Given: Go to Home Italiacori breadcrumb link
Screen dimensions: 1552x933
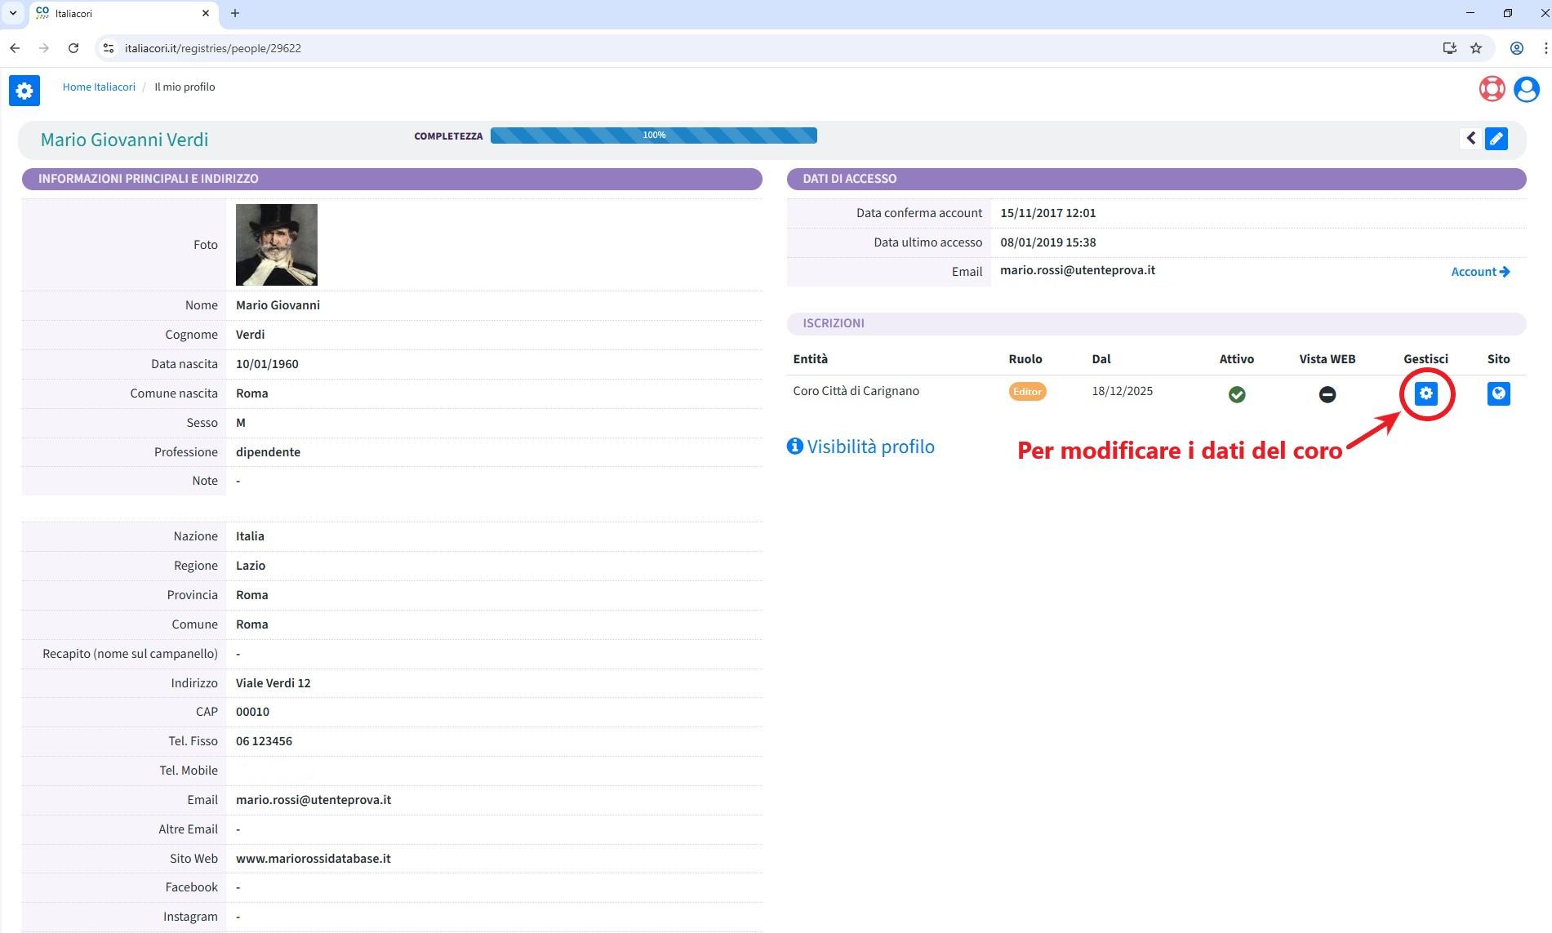Looking at the screenshot, I should [x=99, y=87].
